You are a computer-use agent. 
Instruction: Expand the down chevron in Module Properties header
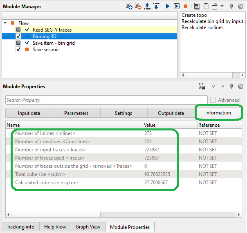click(x=213, y=87)
